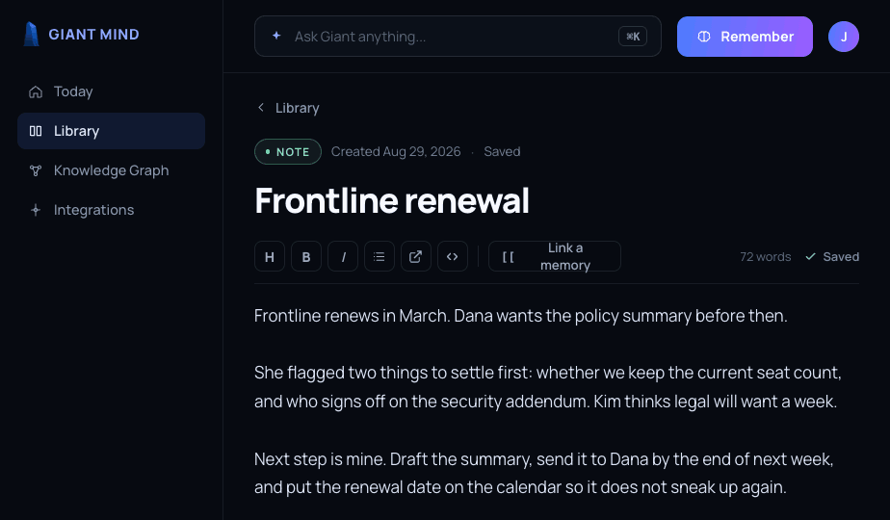The height and width of the screenshot is (520, 890).
Task: Select Library in the sidebar
Action: [x=112, y=131]
